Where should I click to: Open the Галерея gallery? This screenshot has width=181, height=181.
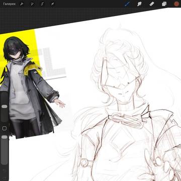[x=10, y=4]
